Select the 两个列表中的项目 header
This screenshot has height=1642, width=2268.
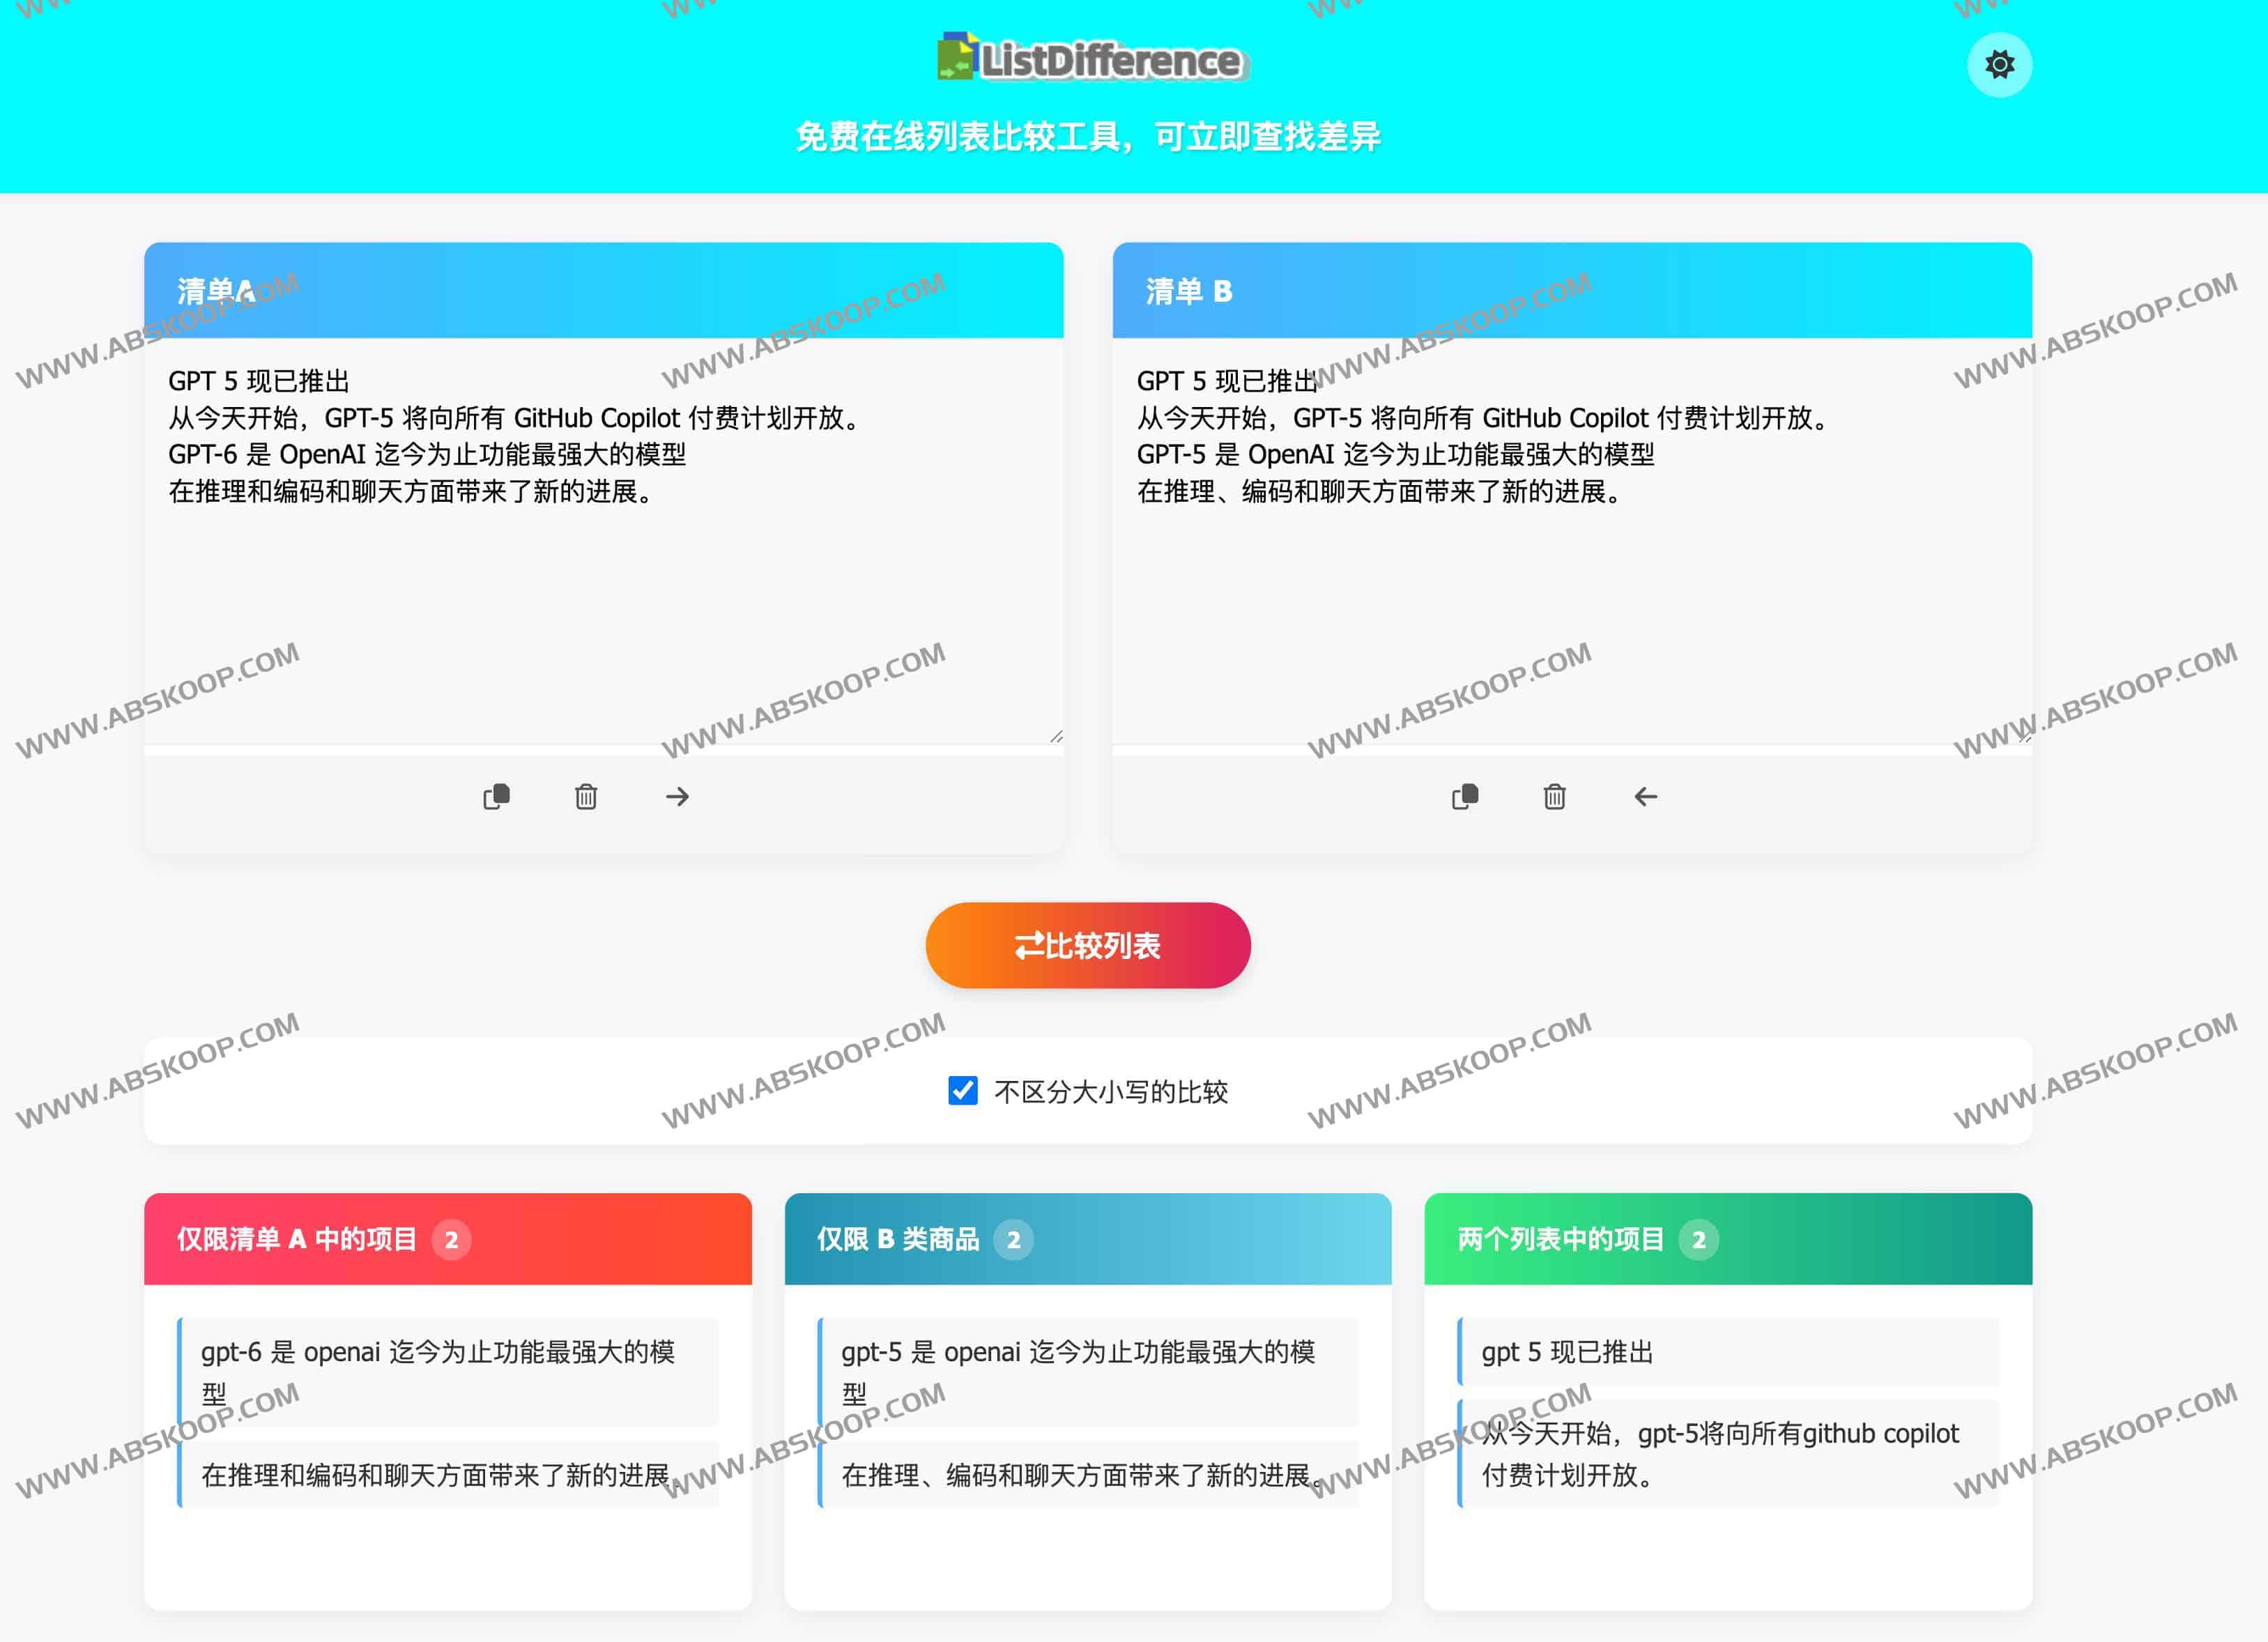(1560, 1239)
